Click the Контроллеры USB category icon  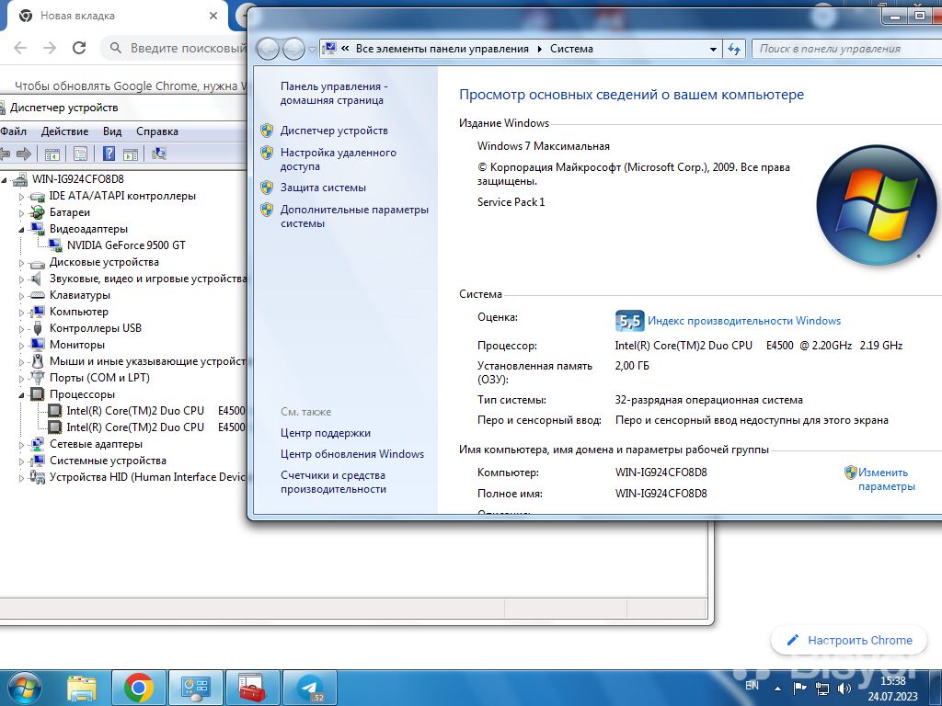[37, 328]
